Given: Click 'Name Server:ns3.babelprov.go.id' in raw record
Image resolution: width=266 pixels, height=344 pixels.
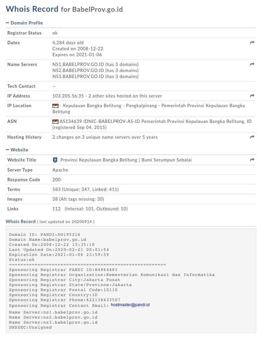Looking at the screenshot, I should [53, 322].
